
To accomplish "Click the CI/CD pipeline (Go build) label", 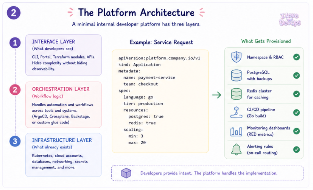I will (x=261, y=113).
